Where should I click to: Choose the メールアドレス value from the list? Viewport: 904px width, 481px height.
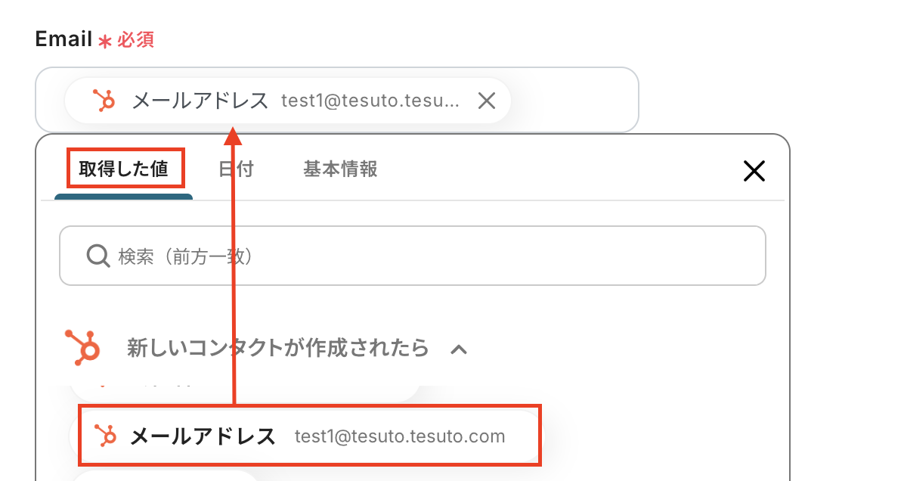[203, 436]
